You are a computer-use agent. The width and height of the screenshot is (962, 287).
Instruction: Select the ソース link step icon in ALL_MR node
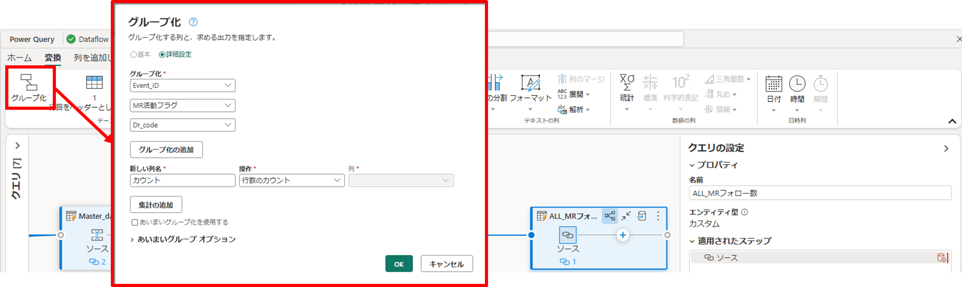point(567,235)
